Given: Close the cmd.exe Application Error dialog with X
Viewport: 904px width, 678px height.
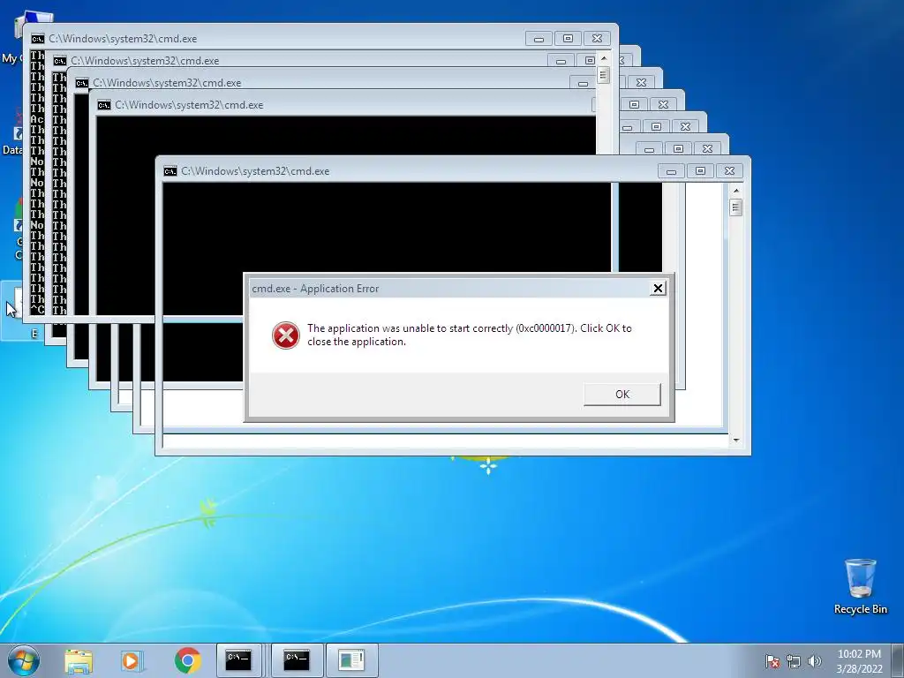Looking at the screenshot, I should [658, 289].
